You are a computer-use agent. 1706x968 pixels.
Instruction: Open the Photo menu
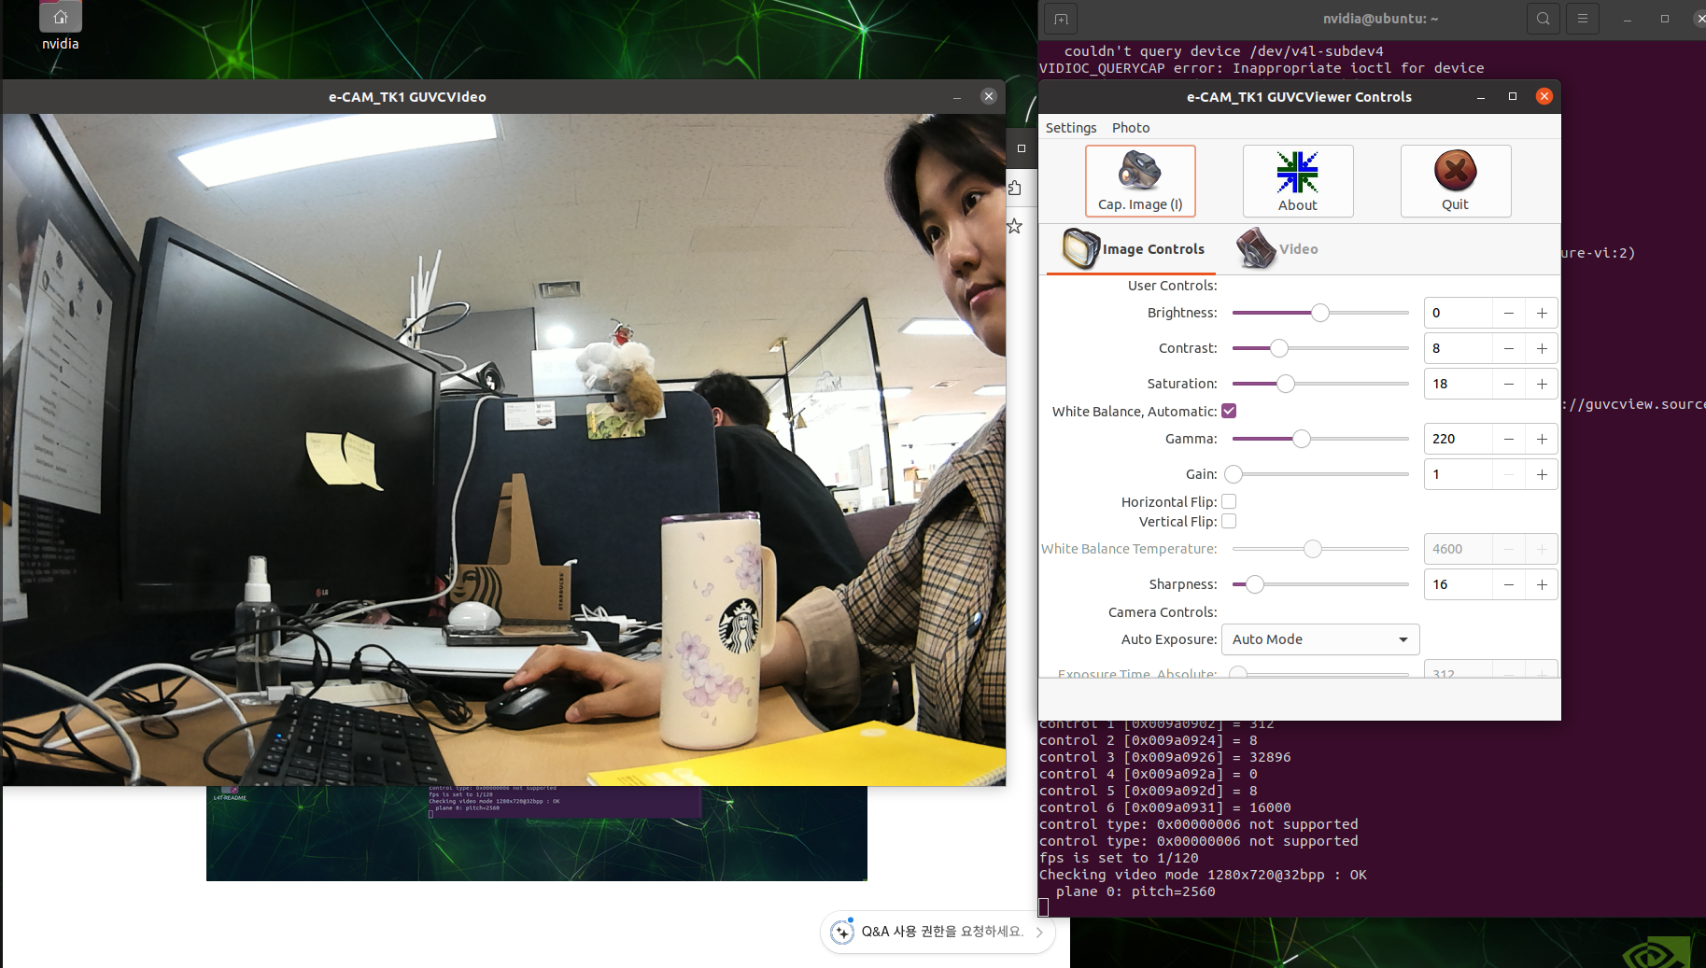click(x=1131, y=128)
